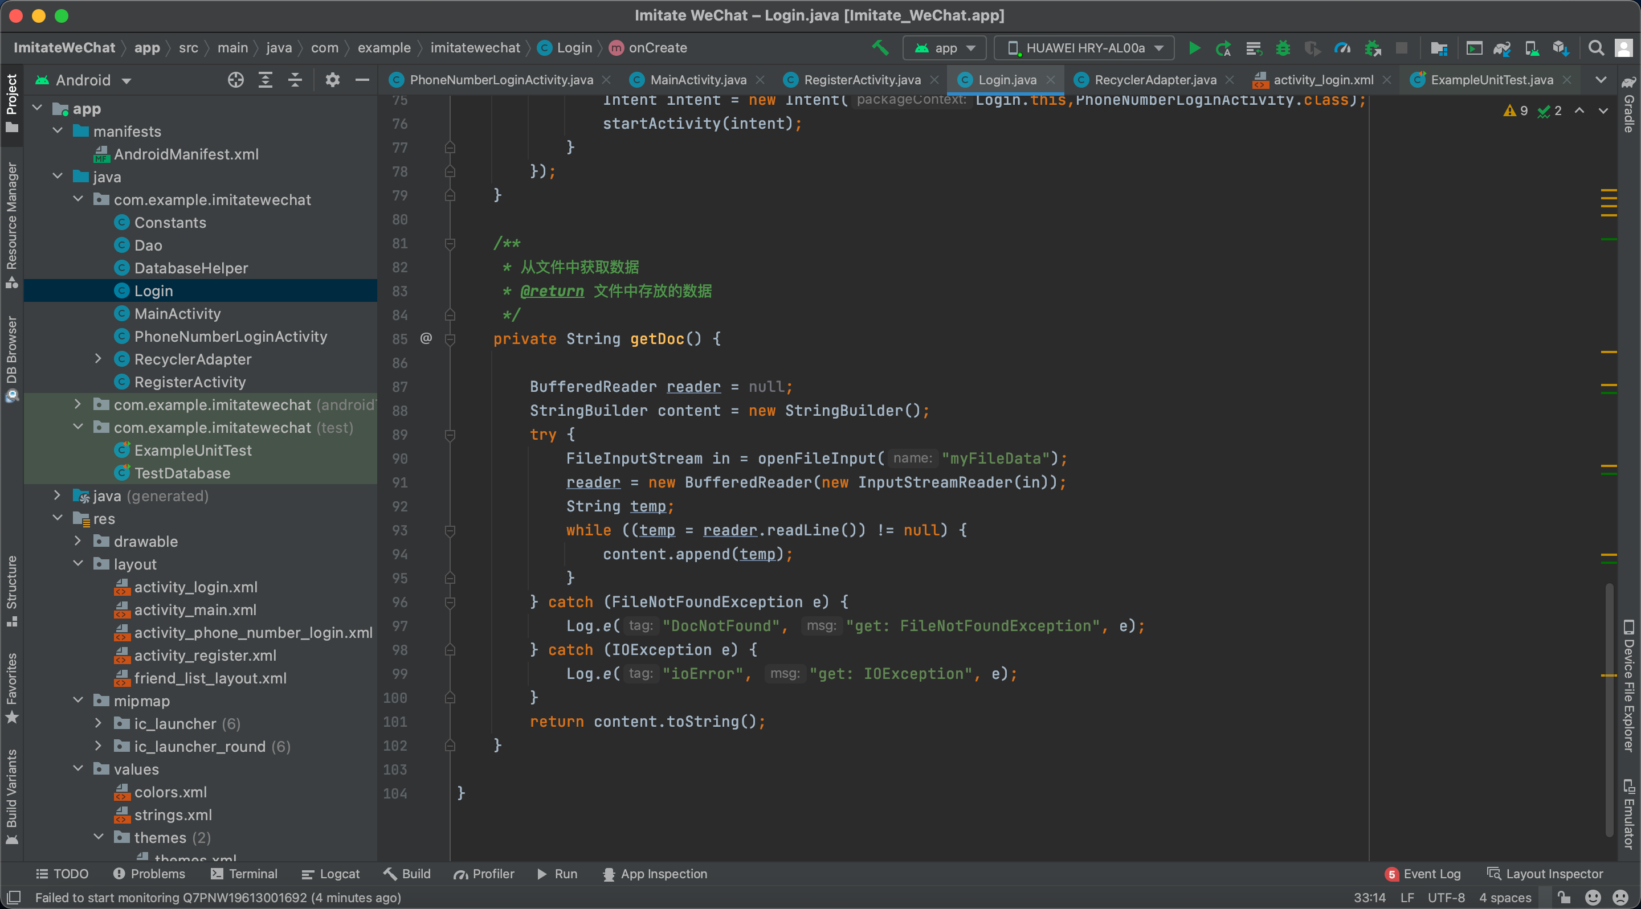Collapse the manifests folder

pyautogui.click(x=58, y=131)
